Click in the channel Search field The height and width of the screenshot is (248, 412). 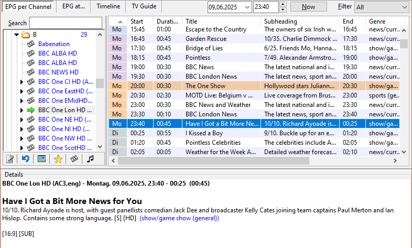tap(66, 23)
